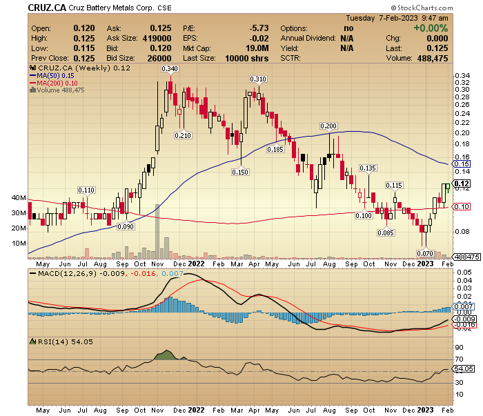
Task: Click the 54.05 RSI axis tag
Action: coord(463,368)
